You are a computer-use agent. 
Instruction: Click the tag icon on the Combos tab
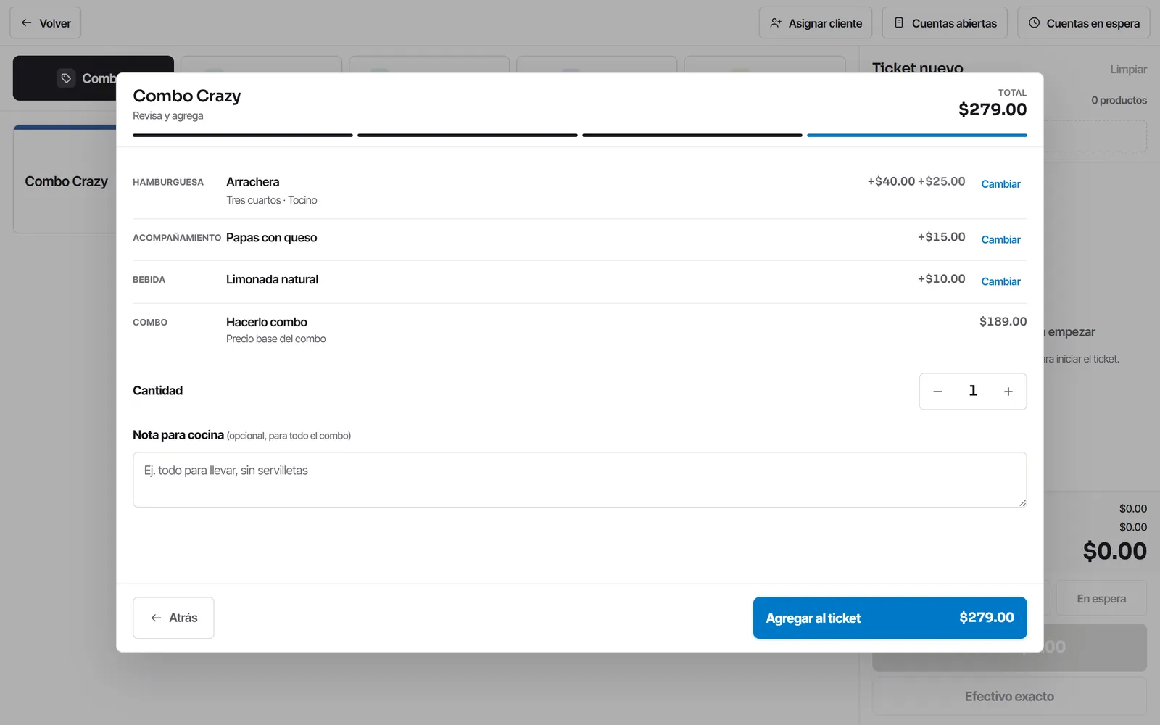pyautogui.click(x=66, y=78)
